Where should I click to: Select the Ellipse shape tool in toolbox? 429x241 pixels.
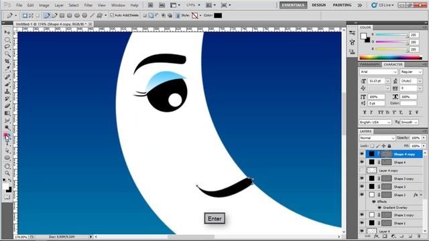(x=7, y=158)
